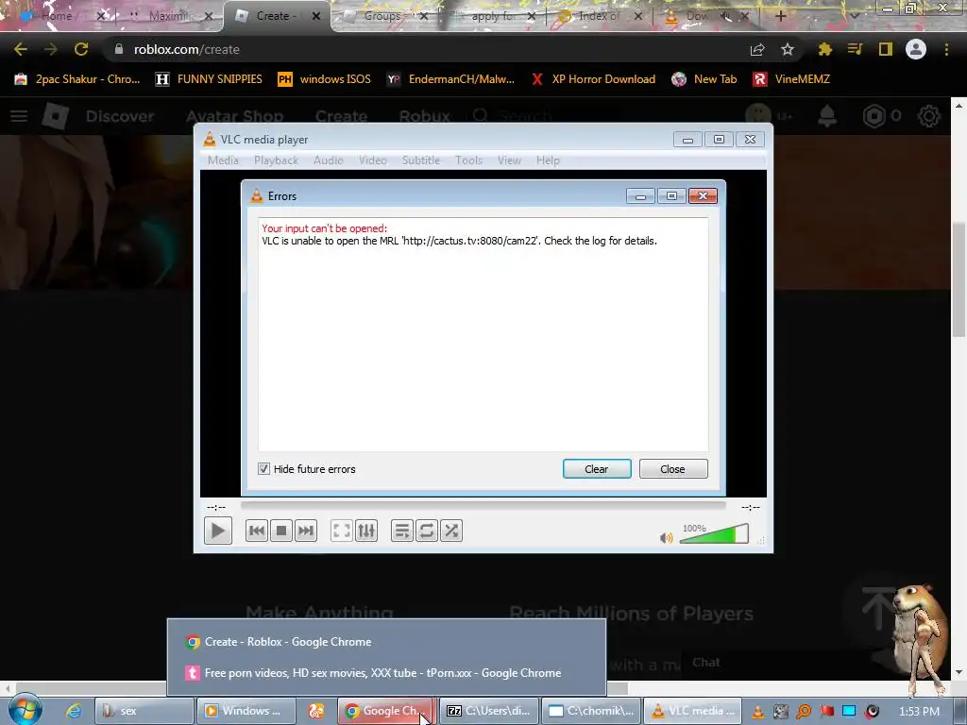Switch to the Home Chrome tab

(56, 16)
